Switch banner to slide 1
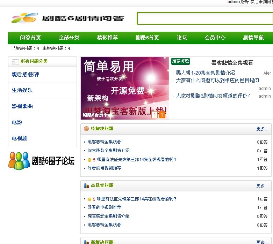The width and height of the screenshot is (273, 244). point(154,115)
